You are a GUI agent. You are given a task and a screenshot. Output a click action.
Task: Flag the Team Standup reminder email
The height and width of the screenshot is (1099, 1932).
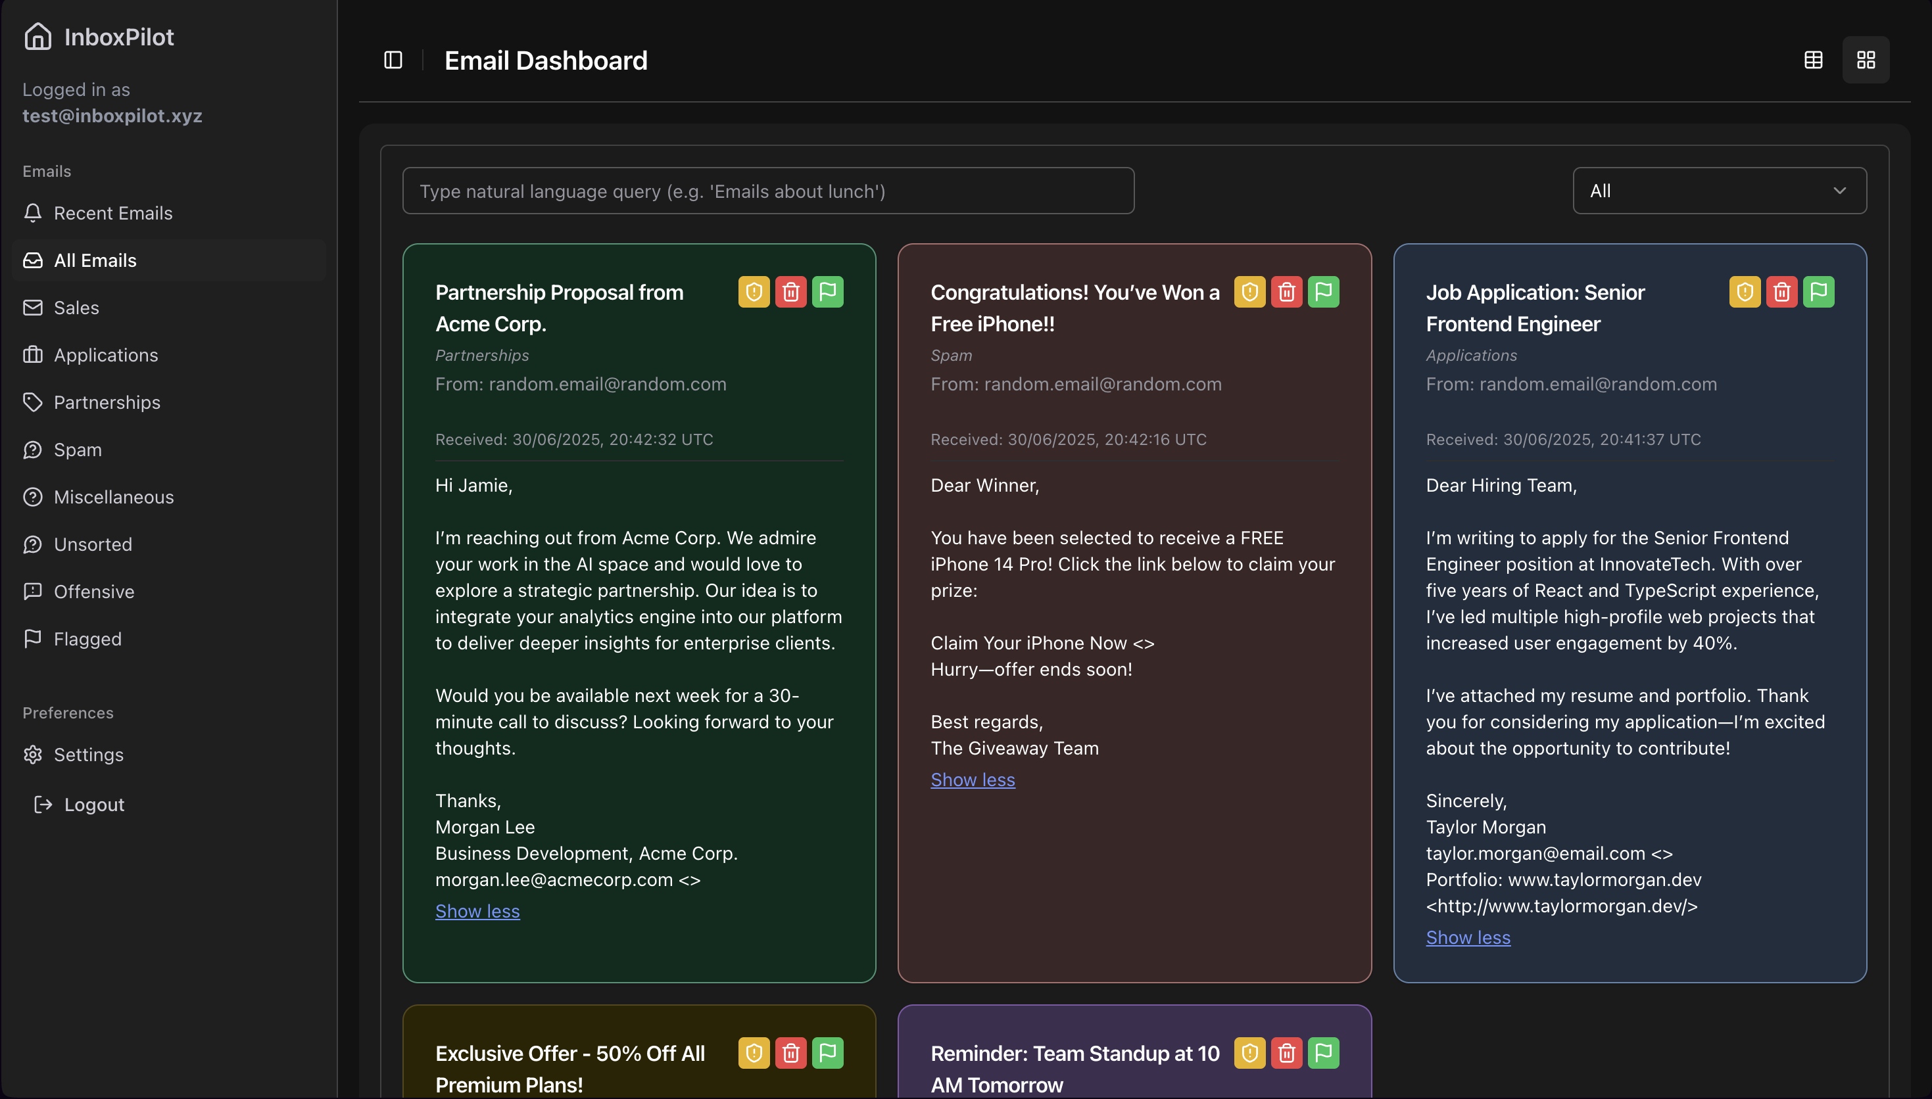1322,1053
